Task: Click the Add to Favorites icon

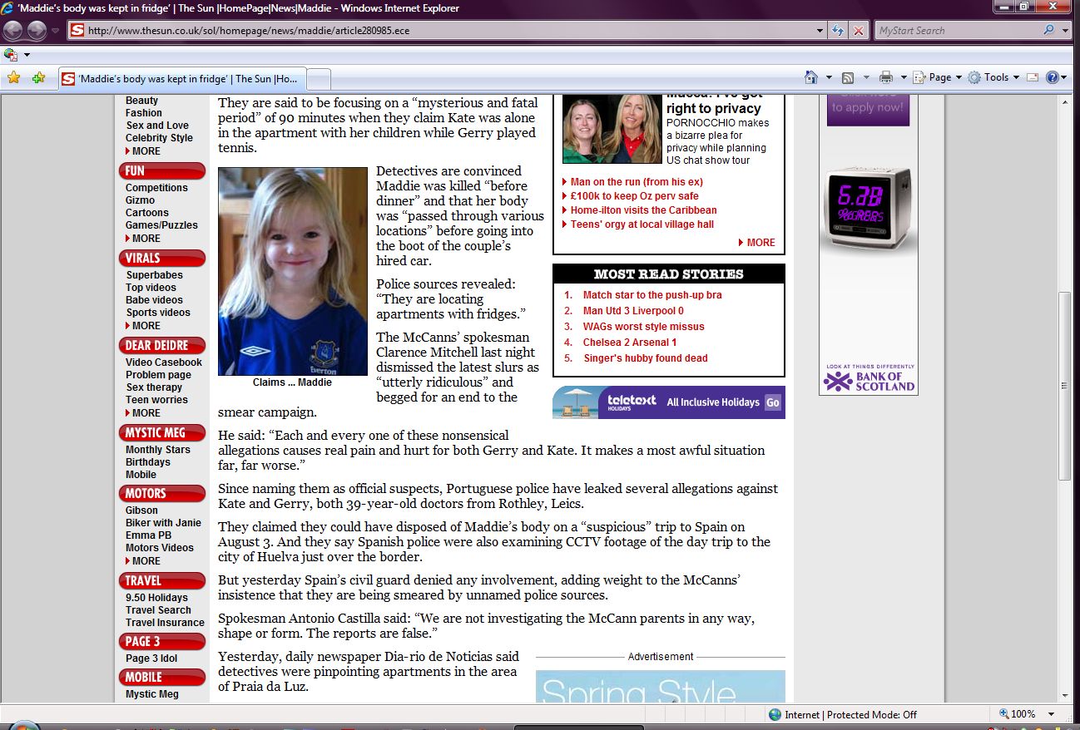Action: (x=38, y=77)
